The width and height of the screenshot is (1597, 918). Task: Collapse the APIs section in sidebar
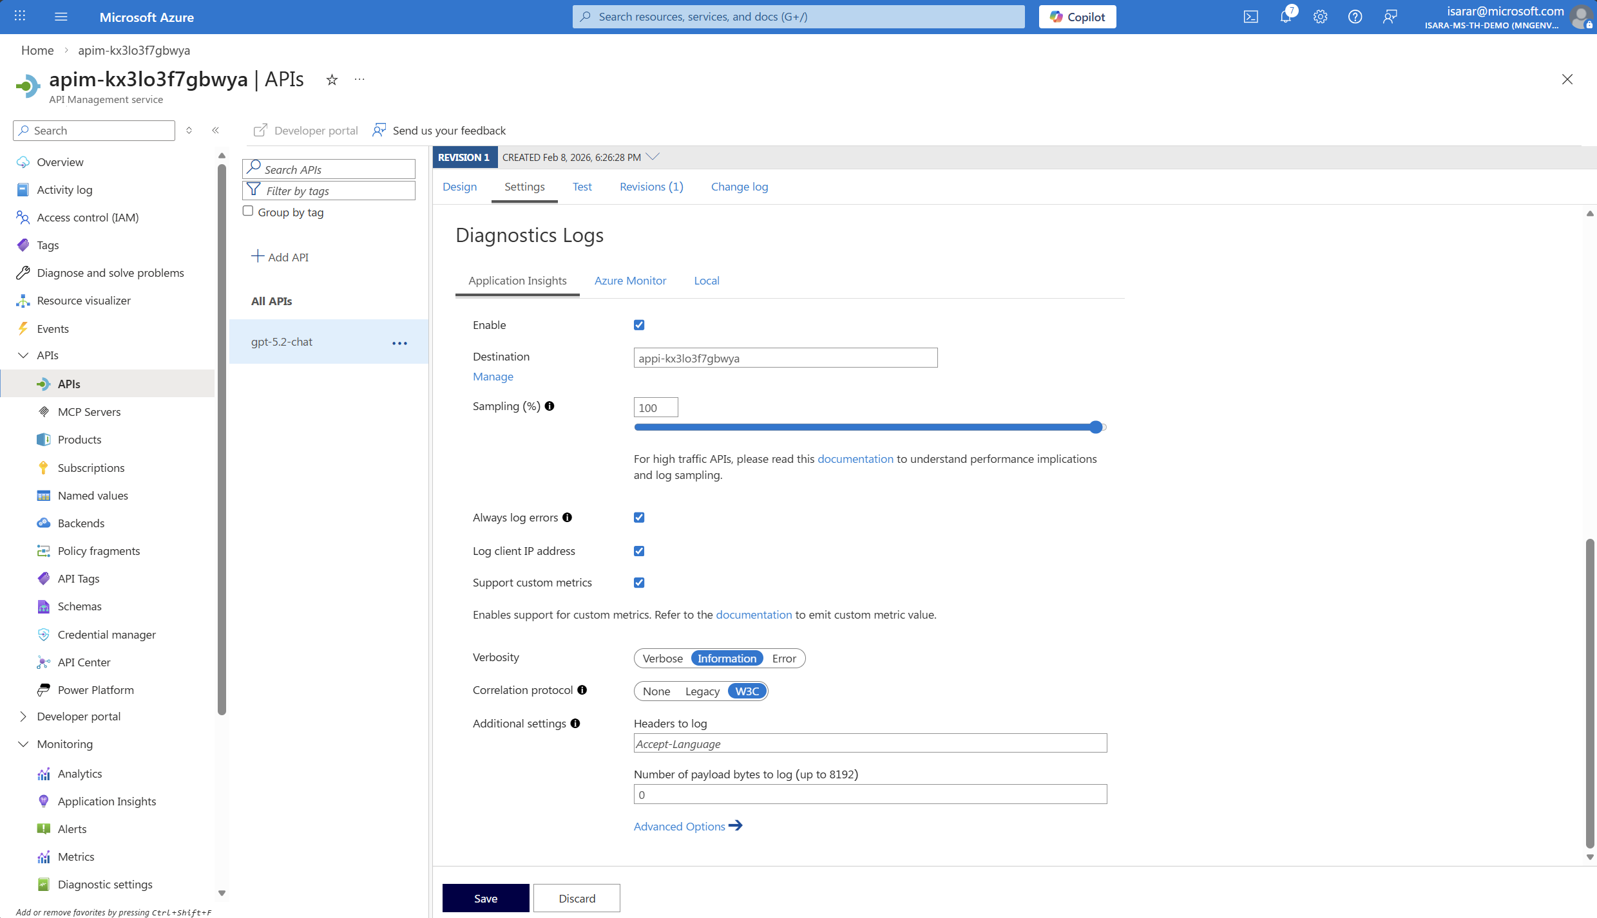pos(23,355)
